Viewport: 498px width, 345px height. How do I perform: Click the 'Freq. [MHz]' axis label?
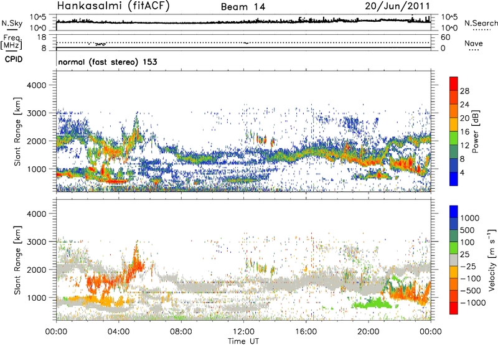click(x=11, y=42)
